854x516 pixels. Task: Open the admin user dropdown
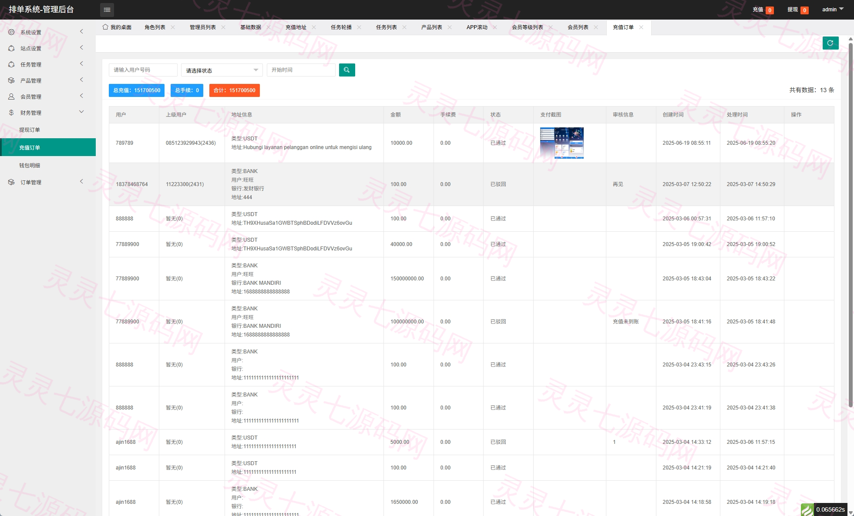click(833, 9)
